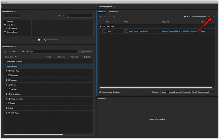Switch to the Watch Folders tab
Screen dimensions: 219x139
tap(113, 12)
